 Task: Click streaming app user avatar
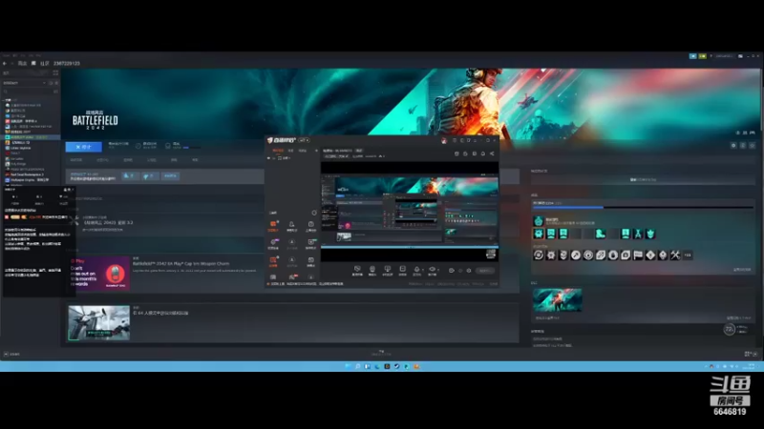click(x=444, y=140)
